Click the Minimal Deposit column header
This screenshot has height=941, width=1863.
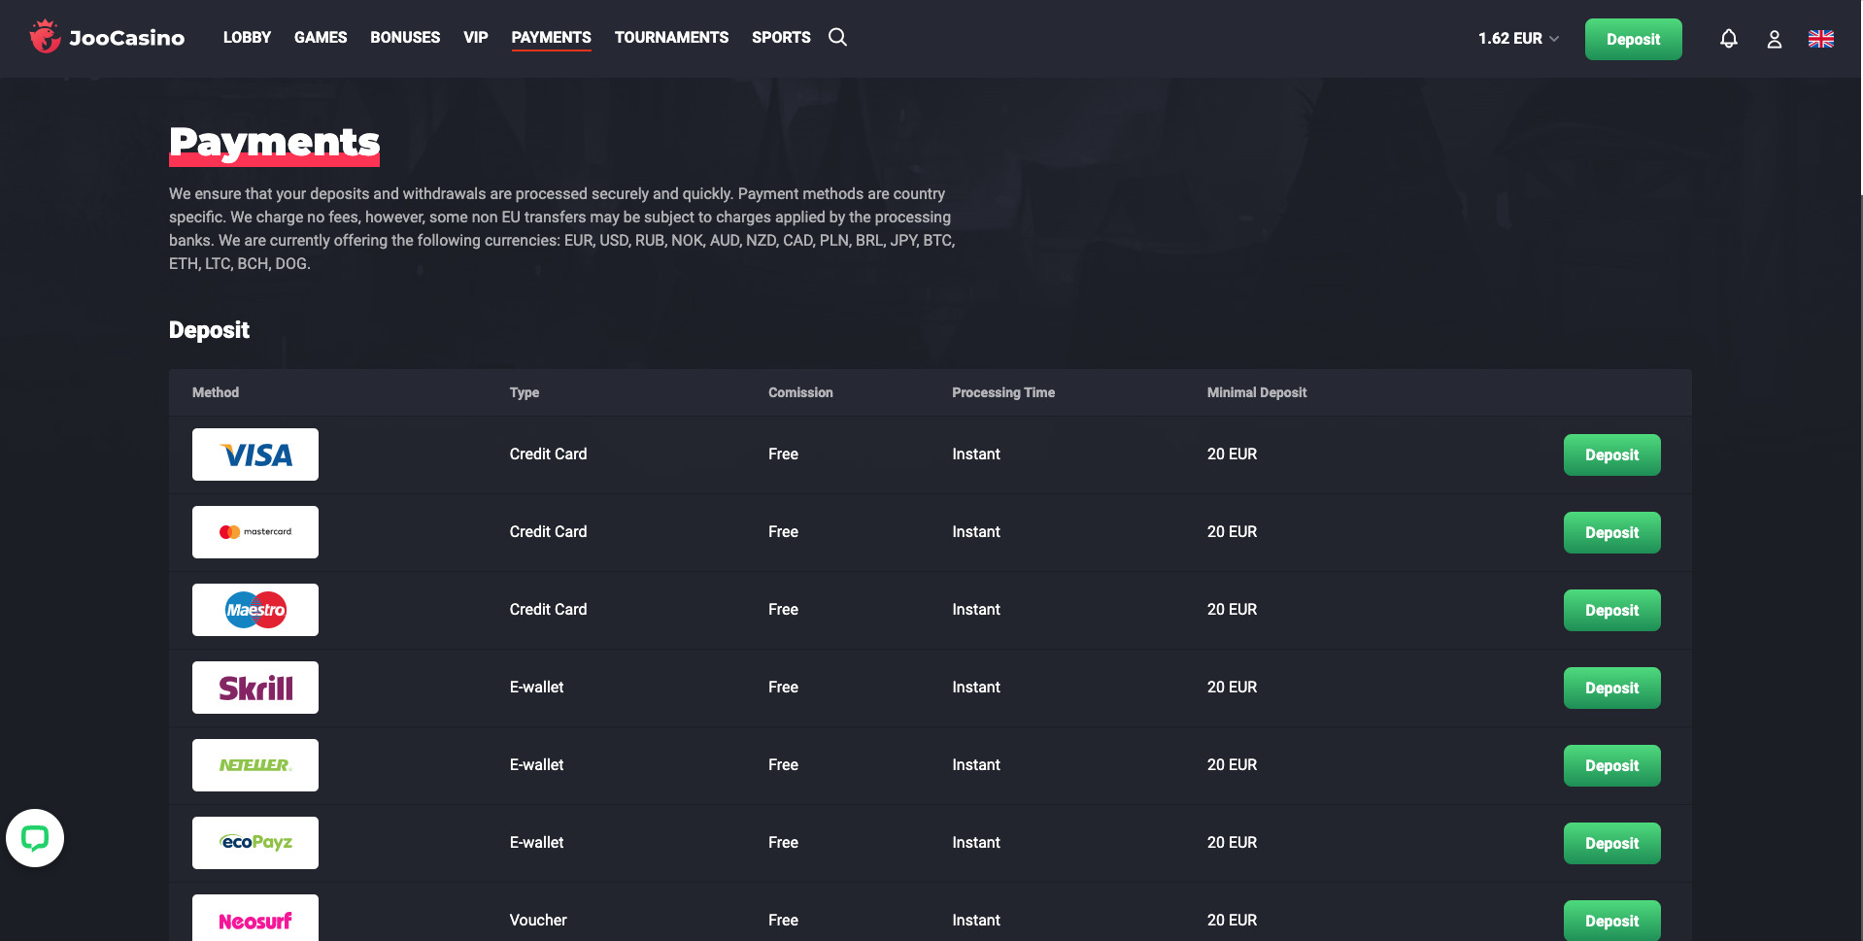1257,392
